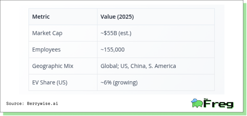Select the Employees row label
The image size is (247, 116).
[x=46, y=50]
